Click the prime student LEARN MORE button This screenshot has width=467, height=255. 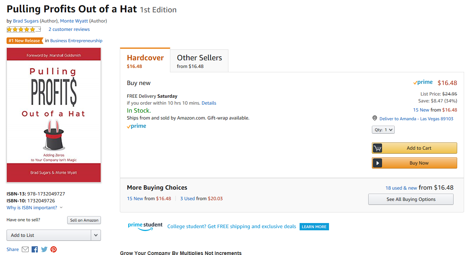[x=314, y=227]
